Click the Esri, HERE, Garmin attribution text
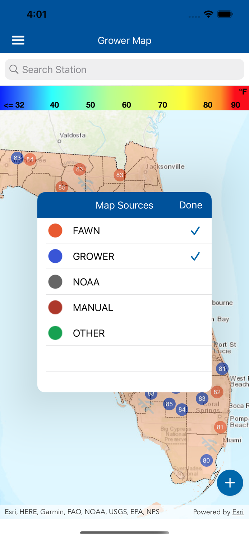Image resolution: width=249 pixels, height=539 pixels. pos(82,512)
